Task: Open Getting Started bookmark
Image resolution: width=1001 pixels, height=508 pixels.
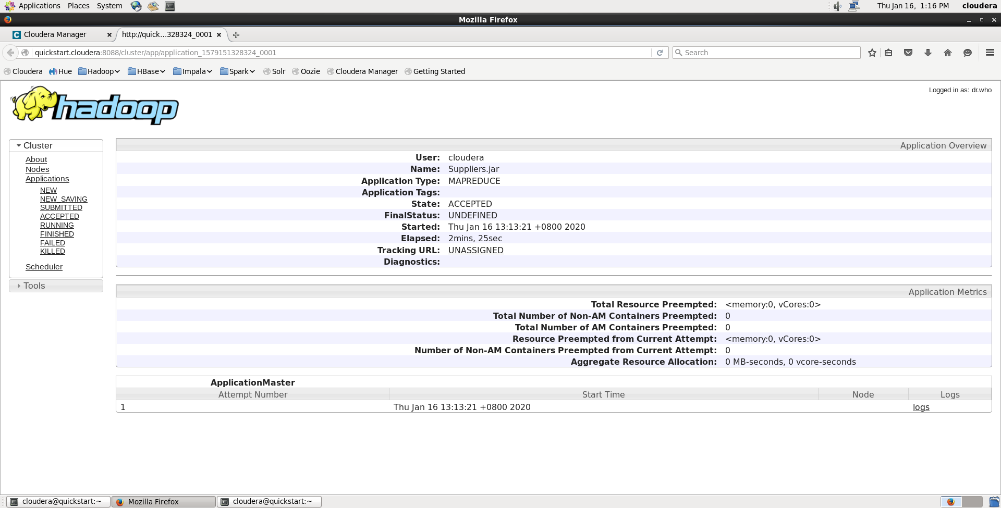Action: point(435,71)
